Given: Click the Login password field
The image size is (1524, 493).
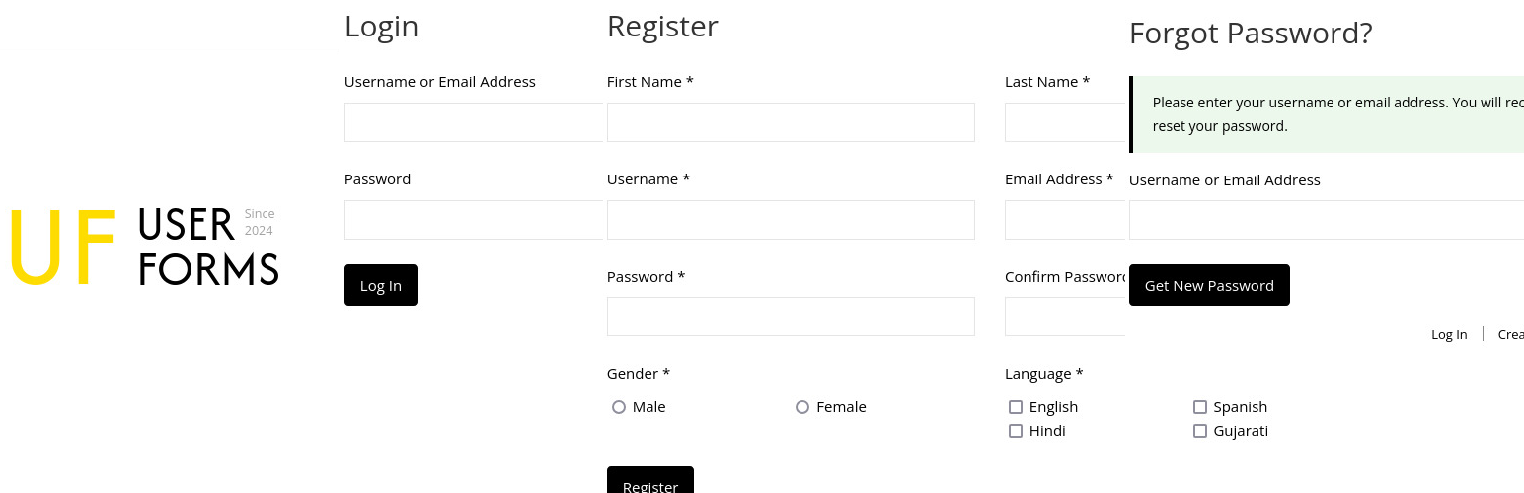Looking at the screenshot, I should click(x=473, y=220).
